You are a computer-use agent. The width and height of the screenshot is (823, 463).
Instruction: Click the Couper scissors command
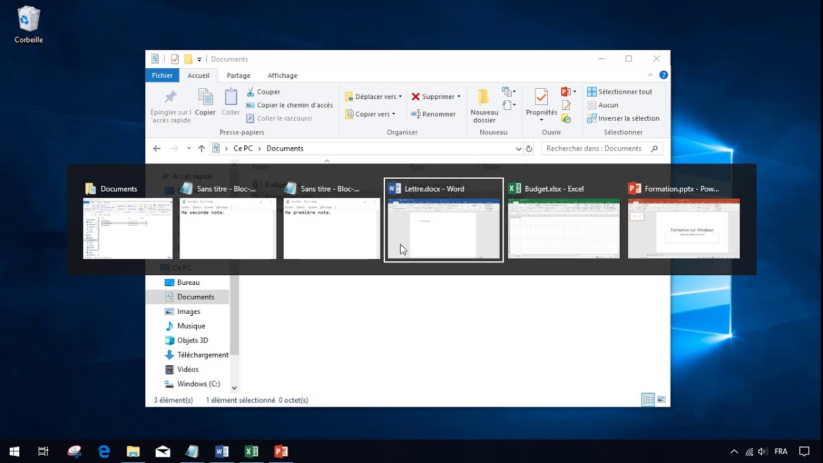click(263, 92)
